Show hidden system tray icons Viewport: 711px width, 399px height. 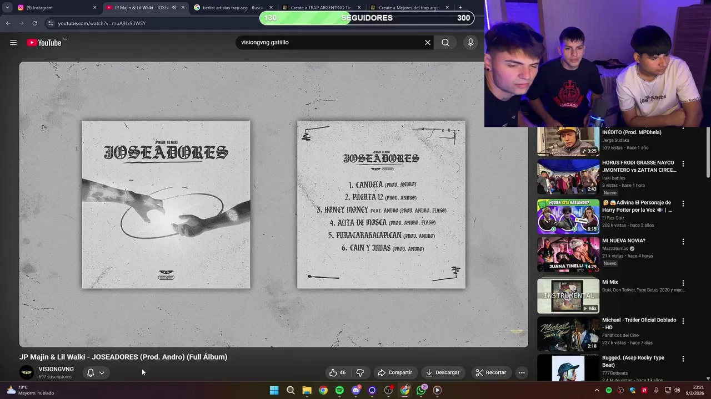point(597,390)
